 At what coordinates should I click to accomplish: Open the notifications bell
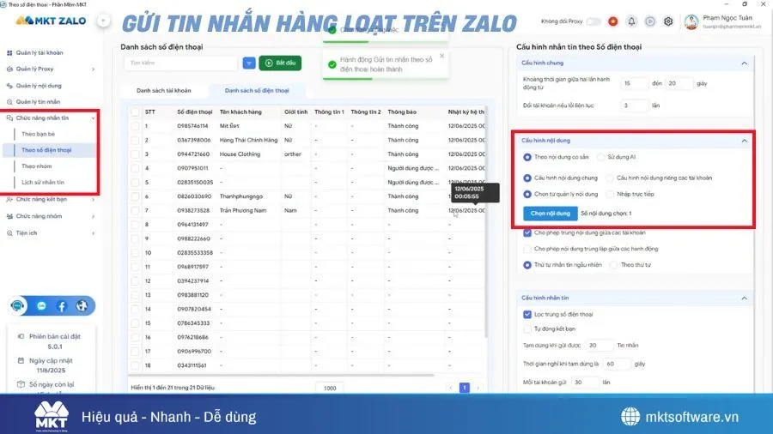[631, 21]
